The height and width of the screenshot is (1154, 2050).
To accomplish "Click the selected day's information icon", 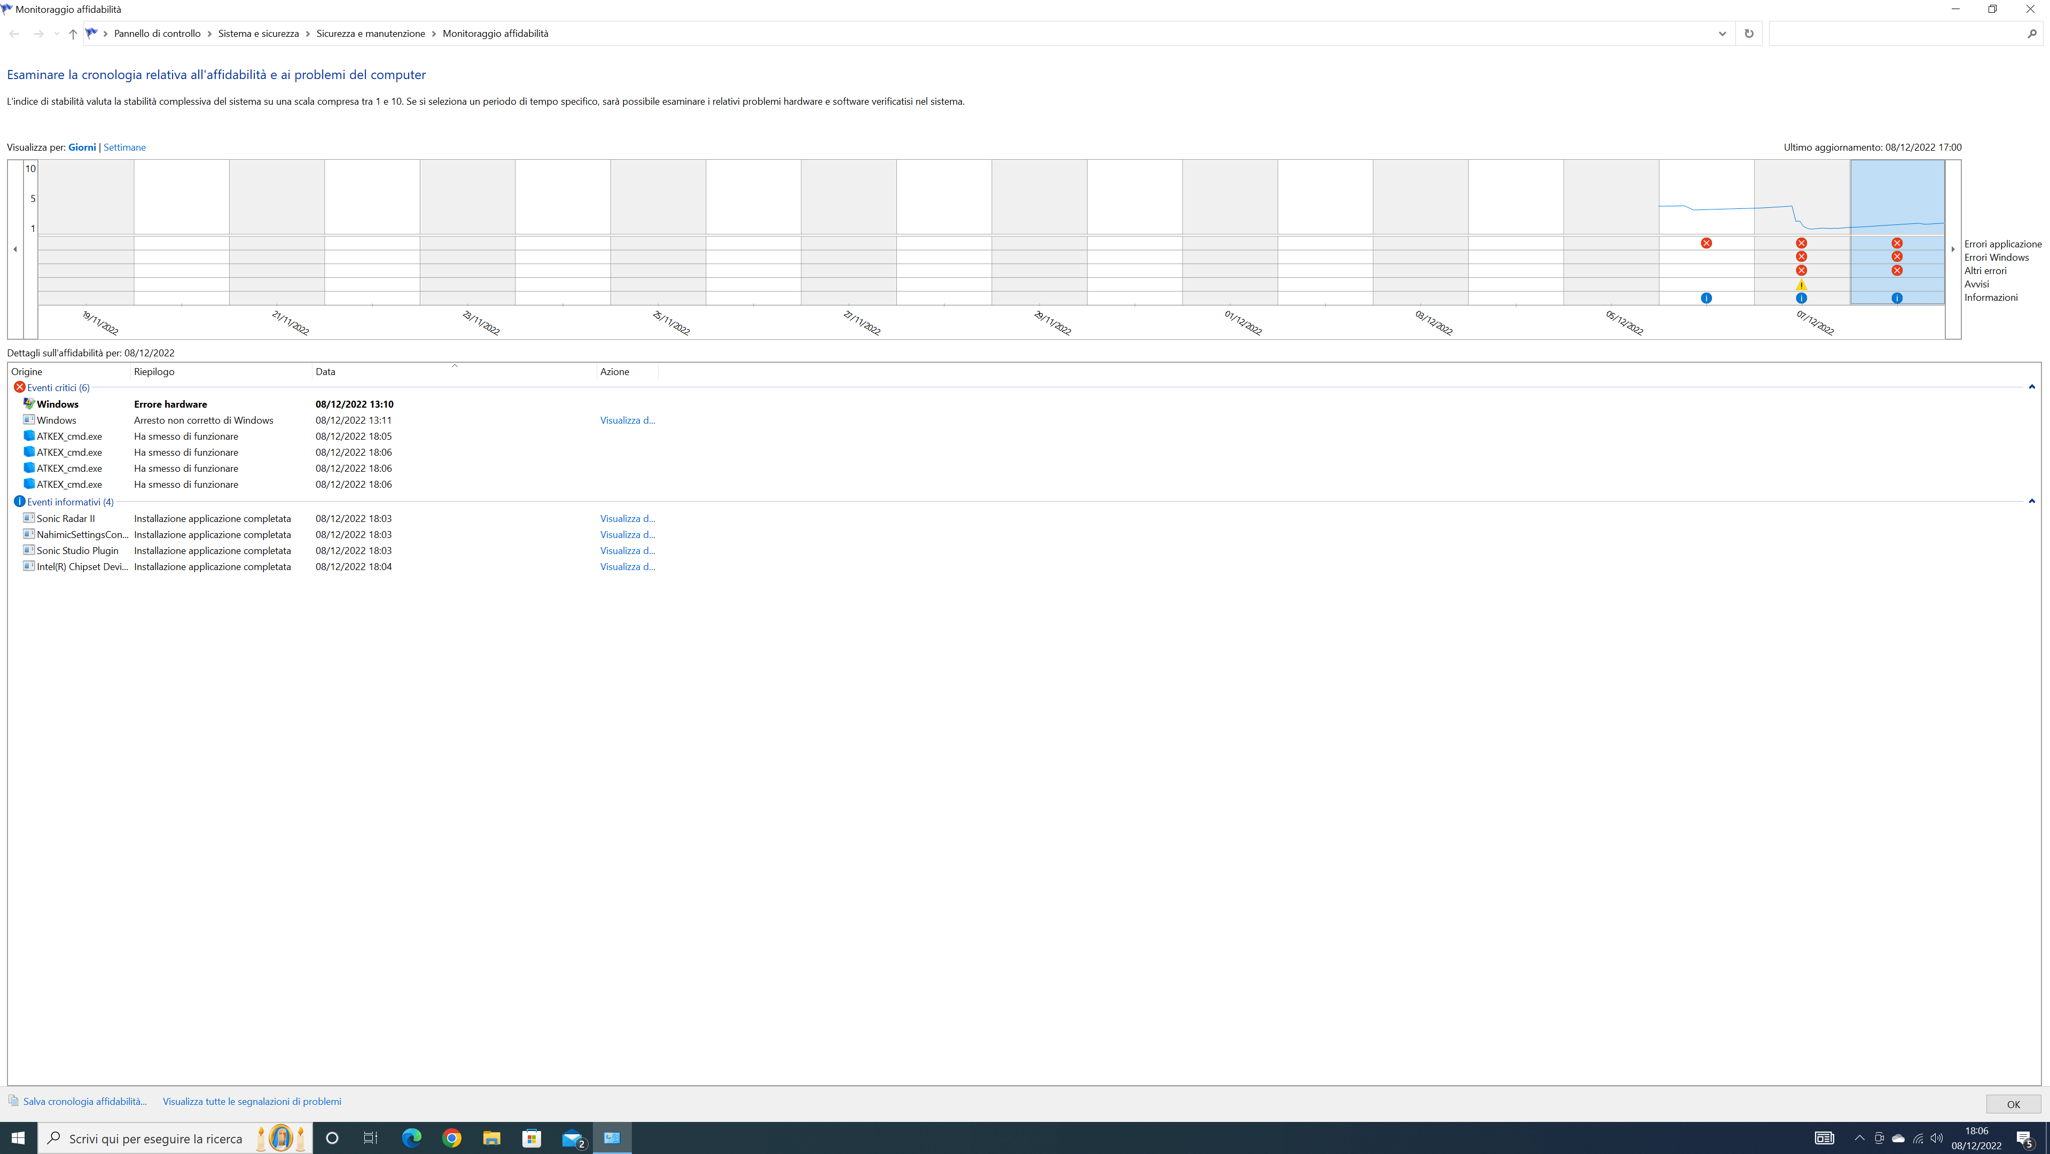I will [x=1896, y=299].
